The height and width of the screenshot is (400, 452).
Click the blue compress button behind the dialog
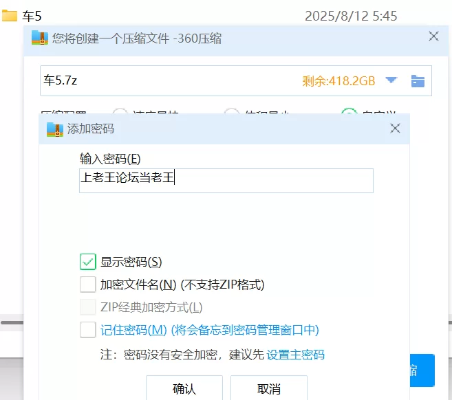click(x=422, y=370)
